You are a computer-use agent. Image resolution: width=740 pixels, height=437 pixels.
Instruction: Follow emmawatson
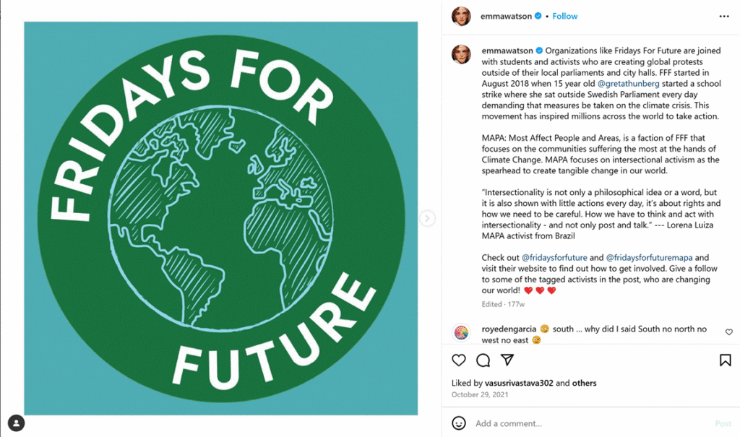coord(565,16)
